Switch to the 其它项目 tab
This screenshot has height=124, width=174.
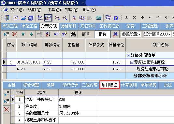click(88, 26)
